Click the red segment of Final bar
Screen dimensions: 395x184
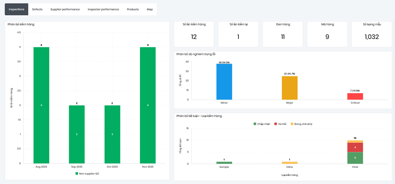click(x=355, y=147)
